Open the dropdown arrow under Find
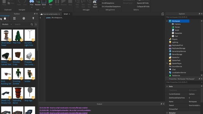The image size is (203, 114). click(32, 7)
